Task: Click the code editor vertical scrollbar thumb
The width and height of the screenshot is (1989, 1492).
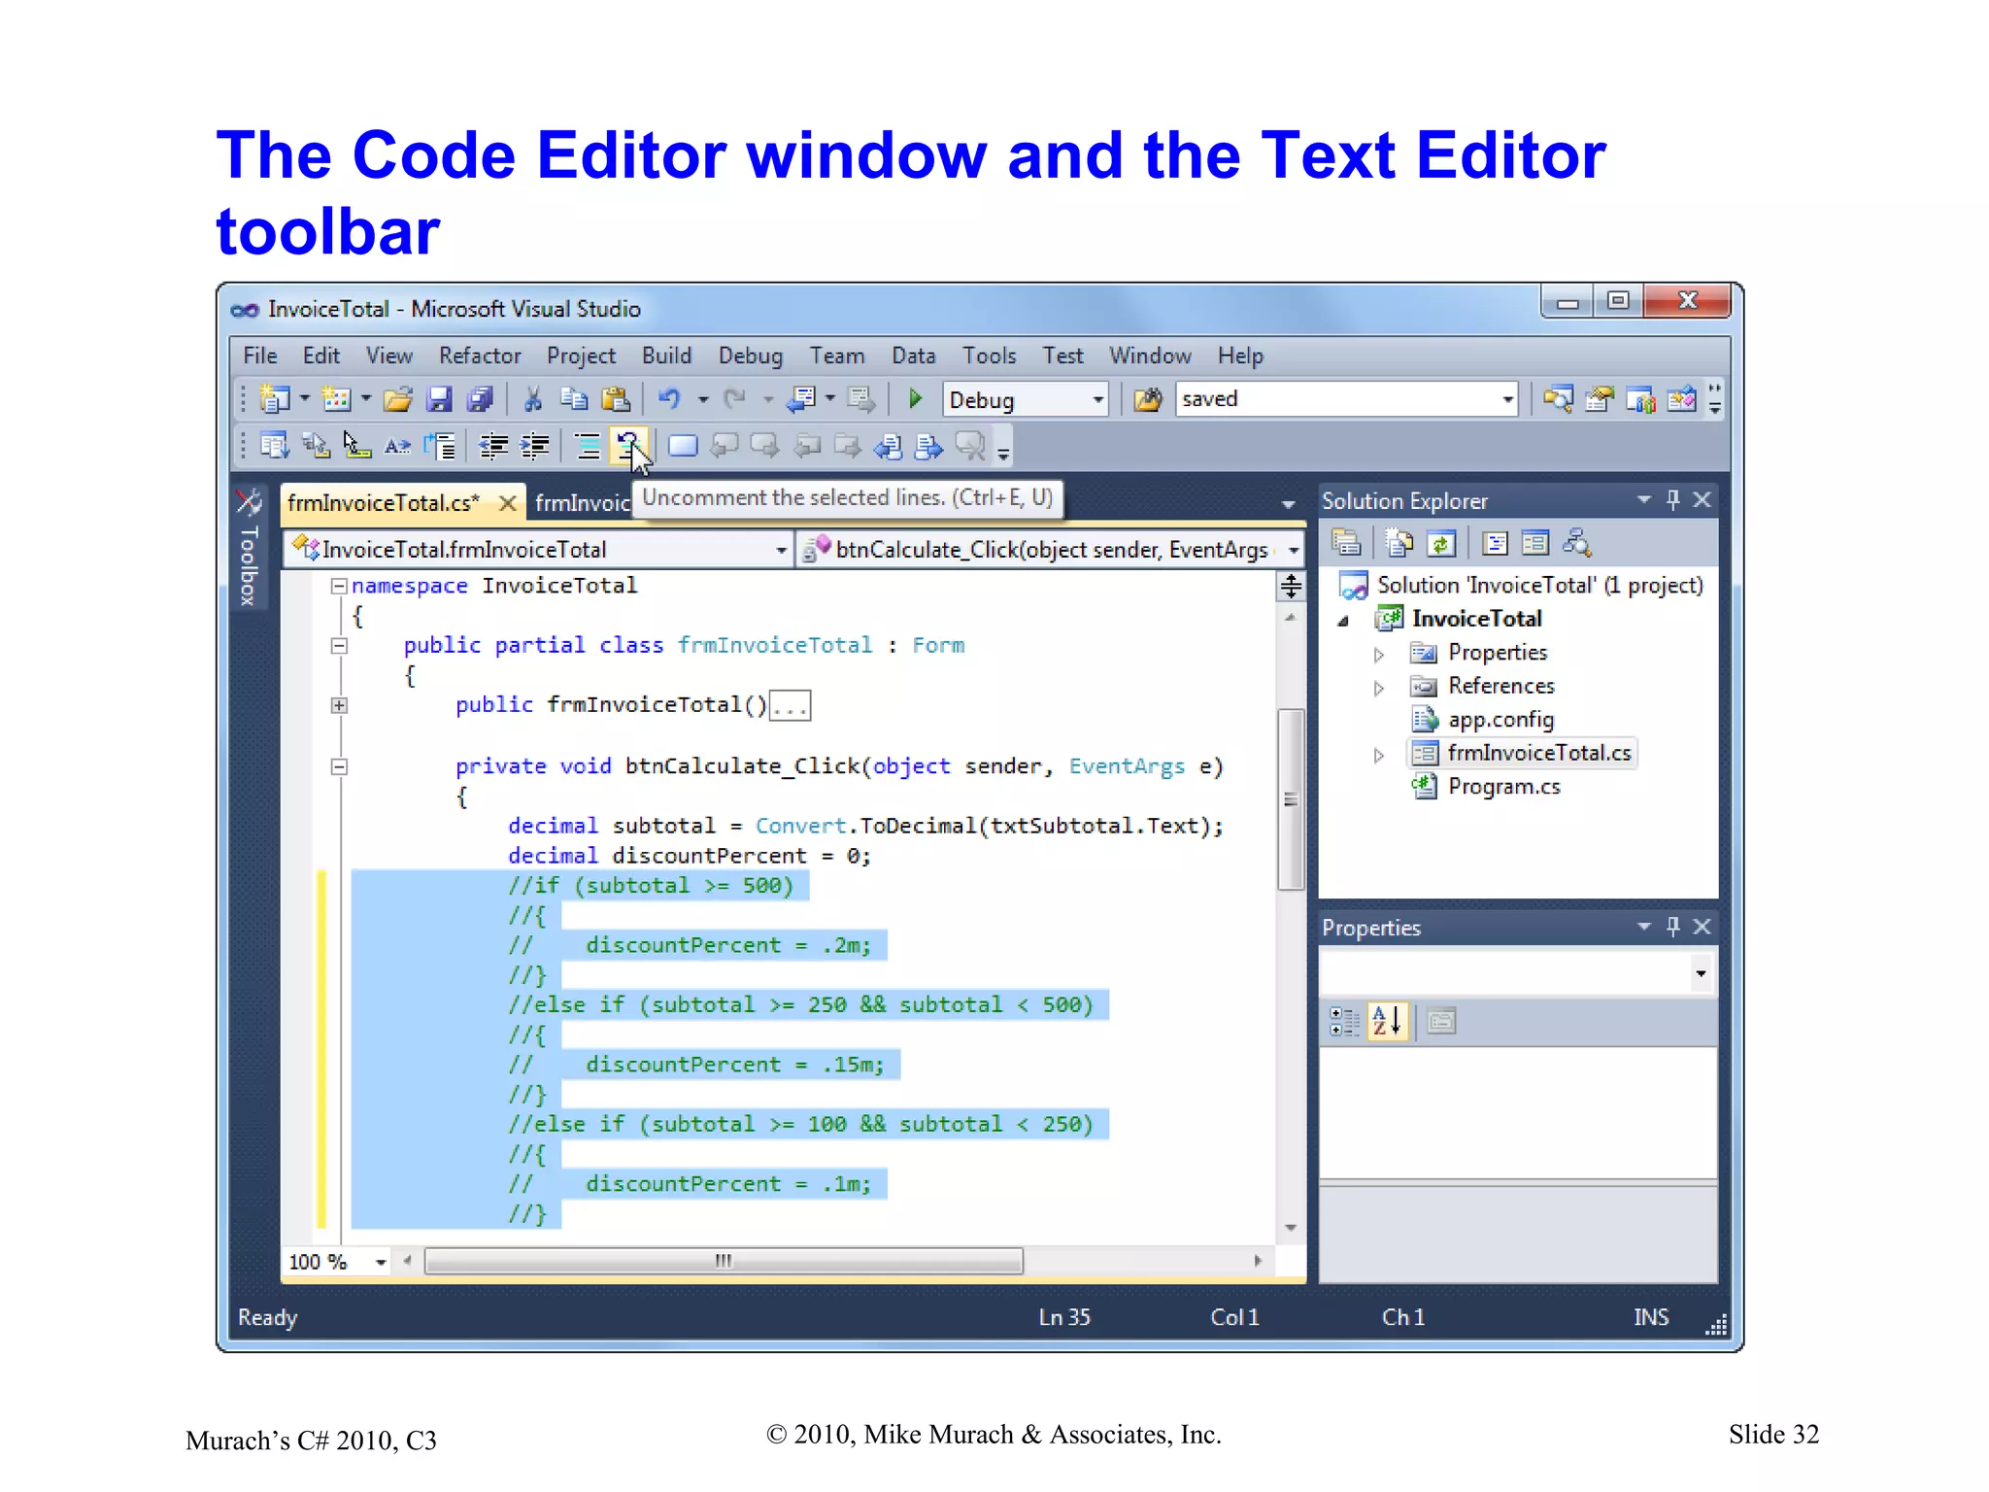Action: click(x=1291, y=799)
